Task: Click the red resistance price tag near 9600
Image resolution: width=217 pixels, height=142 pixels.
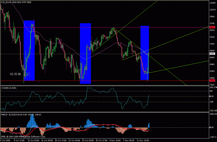Action: (x=212, y=27)
